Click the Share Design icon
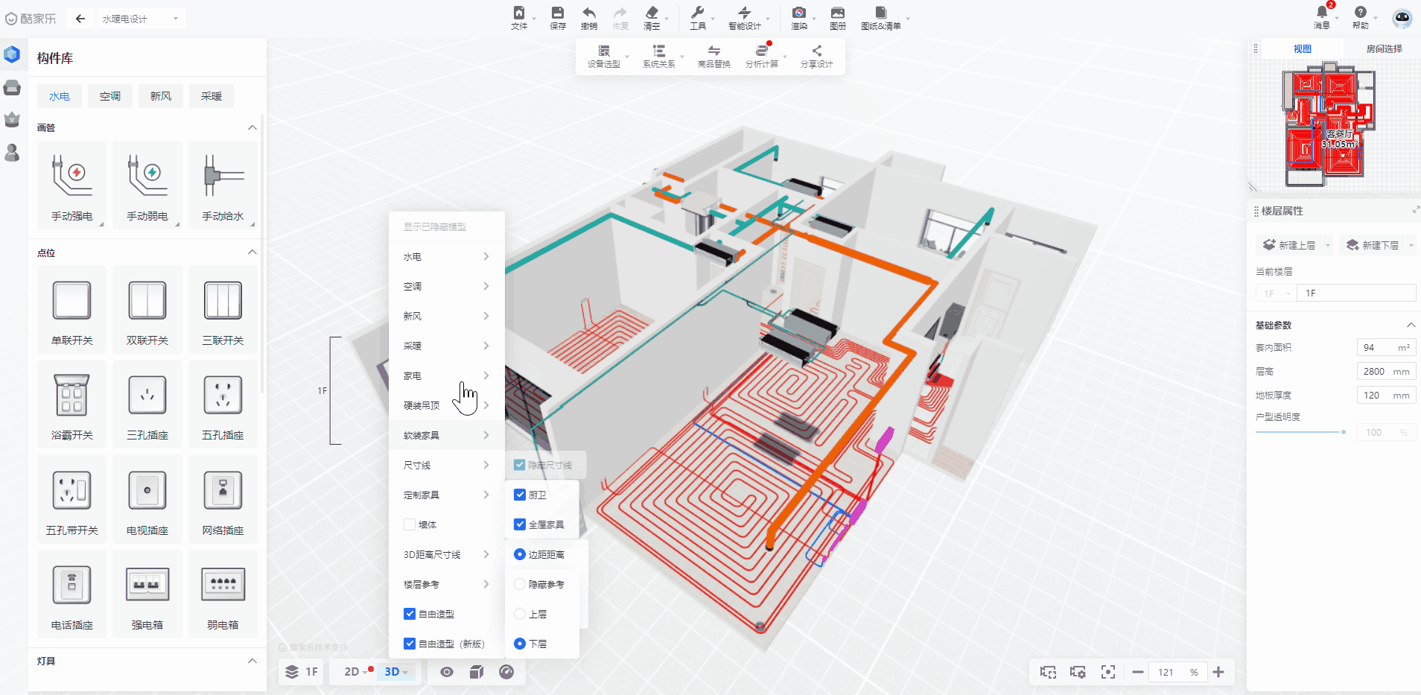 pos(816,56)
